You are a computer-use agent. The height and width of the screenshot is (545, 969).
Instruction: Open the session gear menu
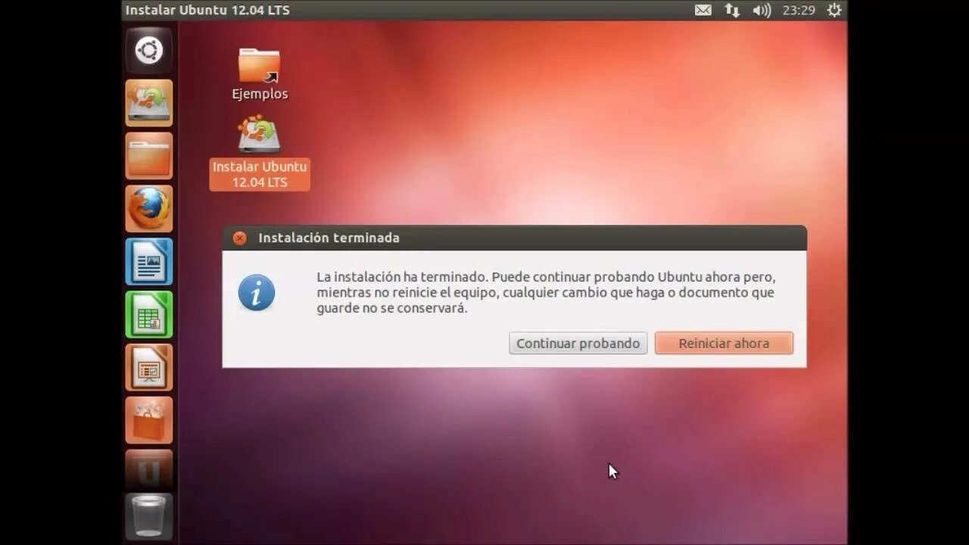click(834, 10)
